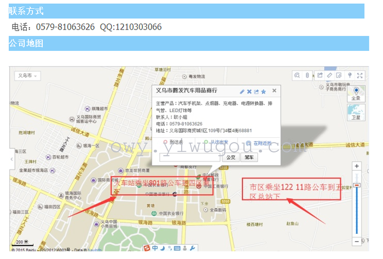Click the marker pin tool icon
The height and width of the screenshot is (259, 383).
349,75
